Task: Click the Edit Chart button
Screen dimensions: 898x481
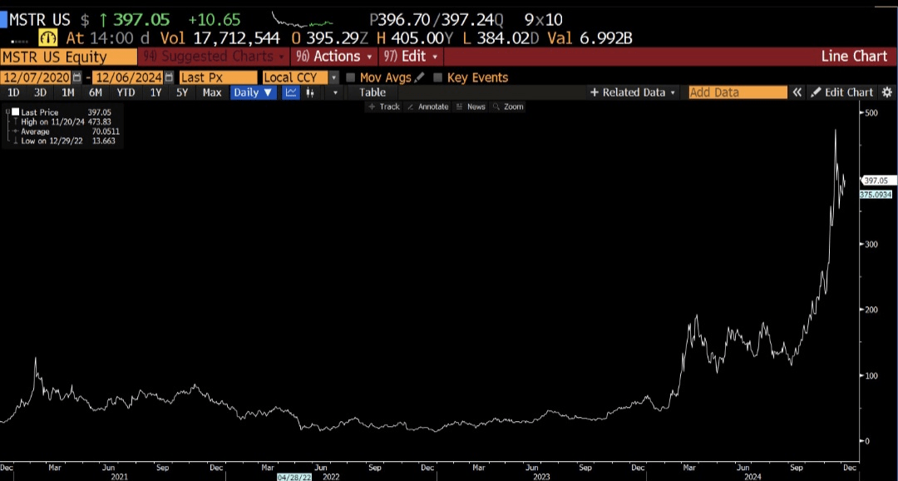Action: (841, 92)
